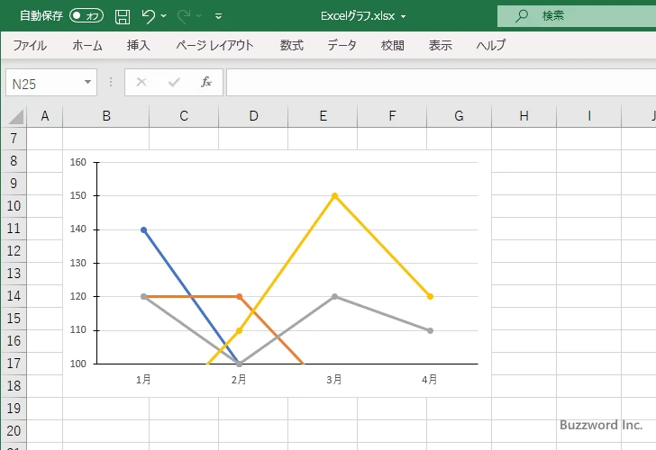
Task: Open the 表示 tab
Action: coord(440,45)
